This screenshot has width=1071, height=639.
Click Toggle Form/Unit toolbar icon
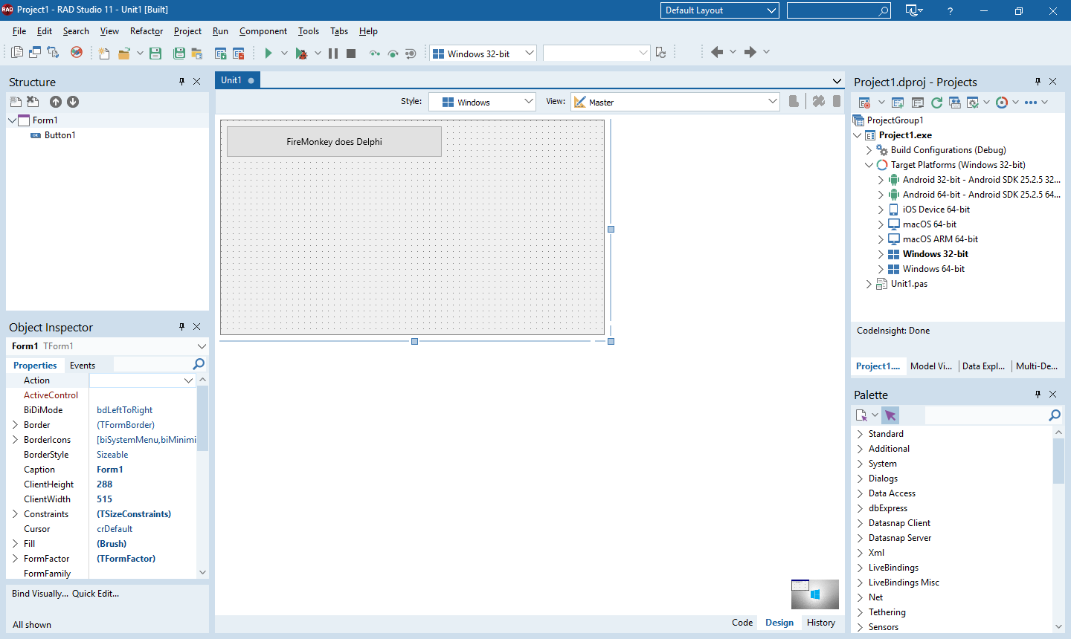tap(53, 53)
